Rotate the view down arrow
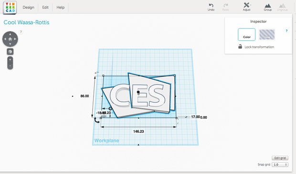296x174 pixels. [x=10, y=44]
